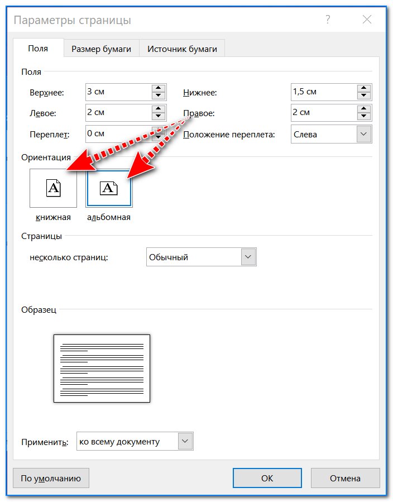Decrease the left margin (Левое) with down arrow
The height and width of the screenshot is (502, 393).
click(159, 117)
